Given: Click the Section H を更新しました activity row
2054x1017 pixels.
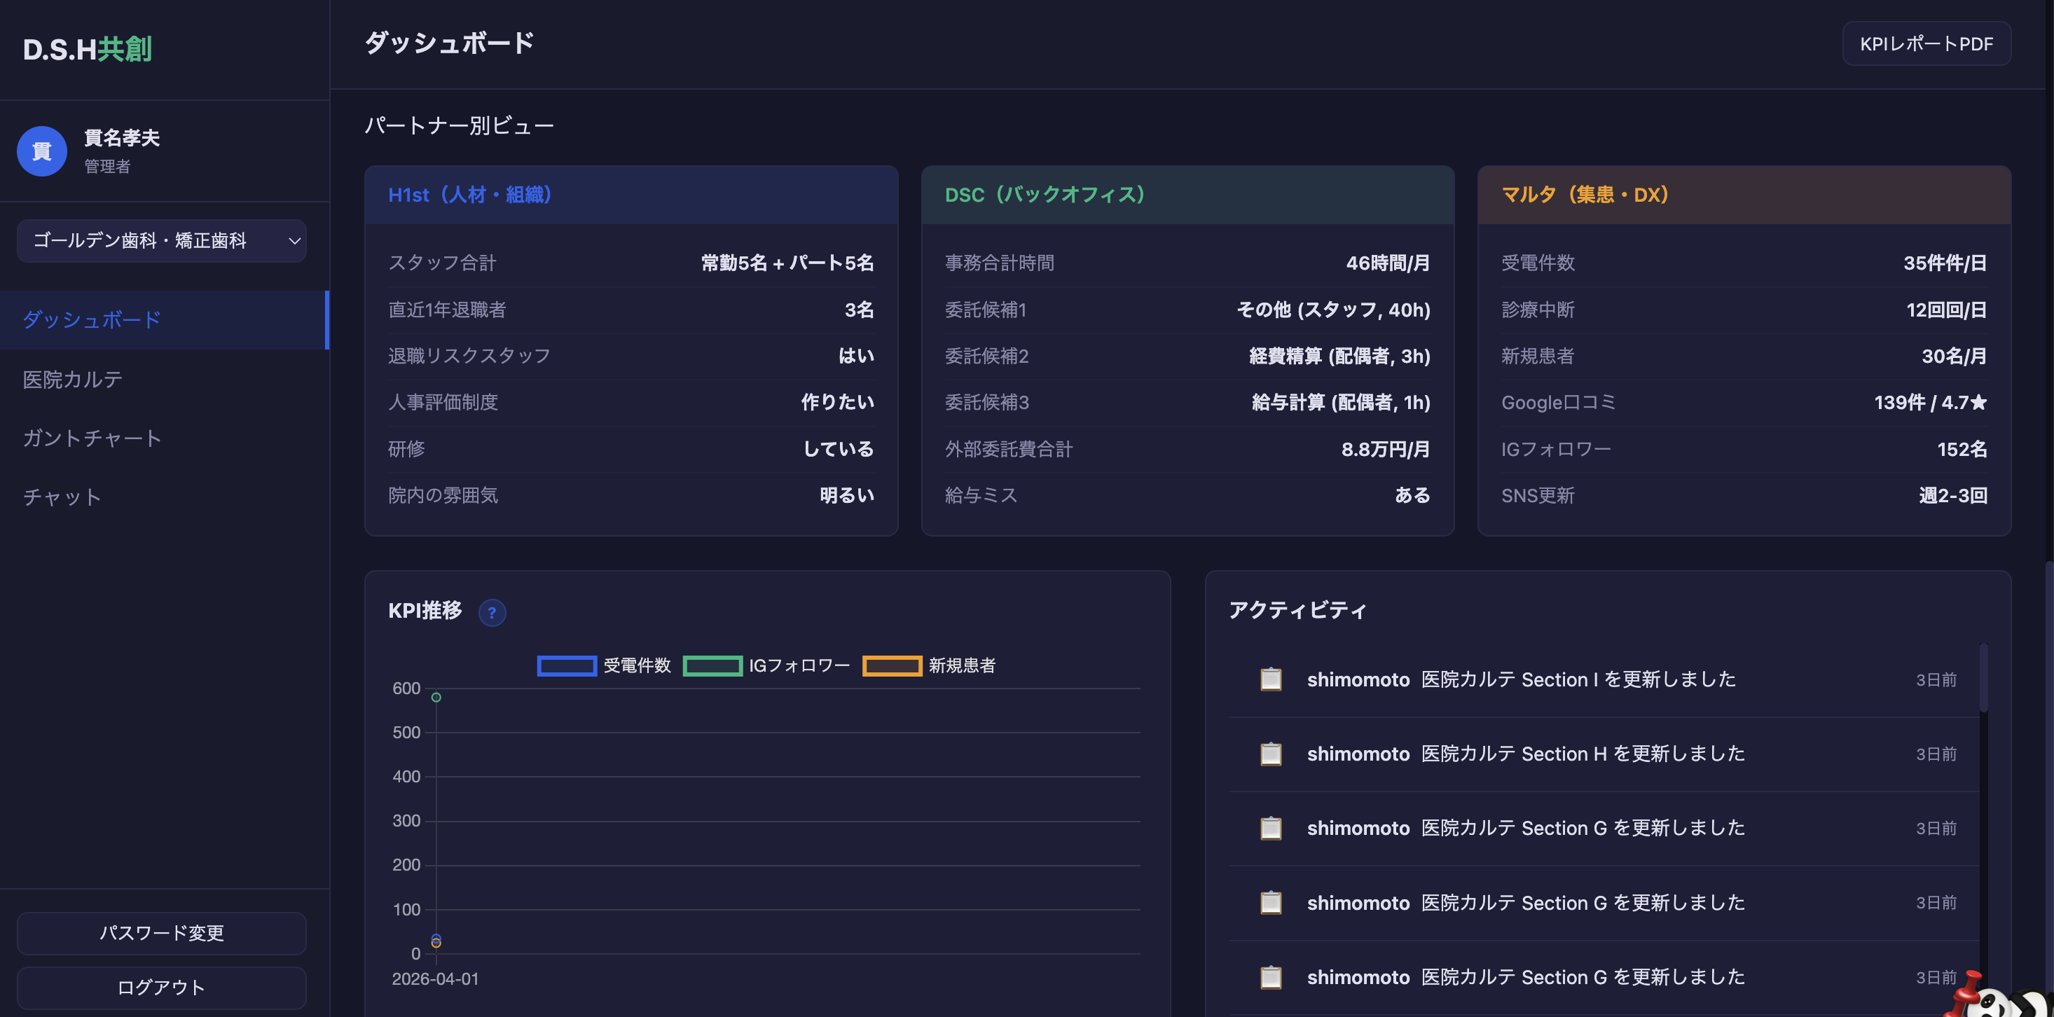Looking at the screenshot, I should pyautogui.click(x=1604, y=753).
